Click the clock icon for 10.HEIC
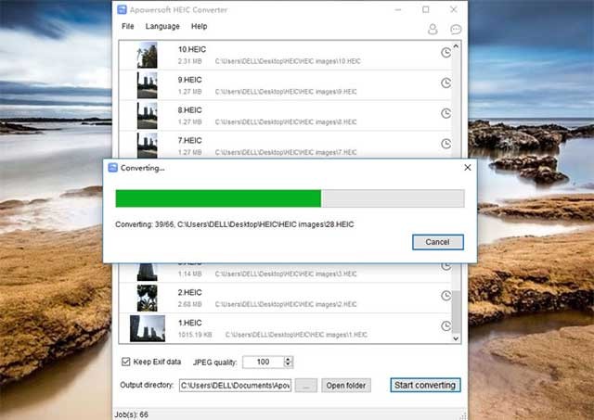This screenshot has width=594, height=420. pyautogui.click(x=445, y=54)
